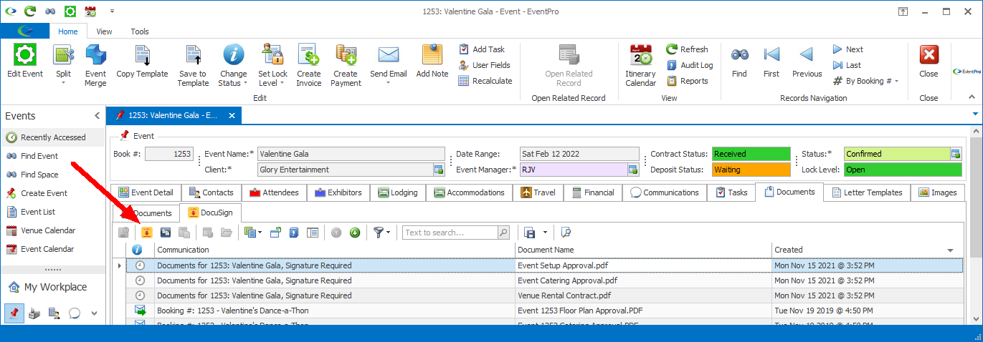983x342 pixels.
Task: Open the By Booking # navigation dropdown
Action: pos(865,81)
